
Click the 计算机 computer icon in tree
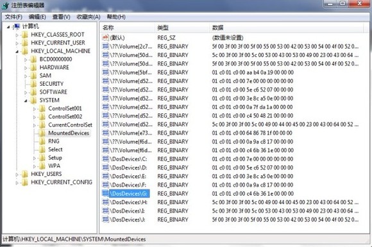pyautogui.click(x=17, y=26)
